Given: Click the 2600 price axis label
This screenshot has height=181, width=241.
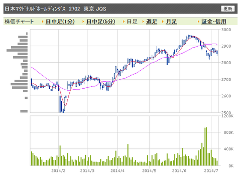Looking at the screenshot, I should (226, 96).
